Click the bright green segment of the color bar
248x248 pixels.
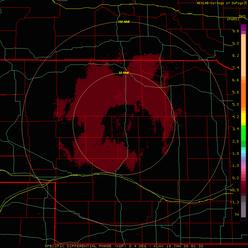(243, 133)
